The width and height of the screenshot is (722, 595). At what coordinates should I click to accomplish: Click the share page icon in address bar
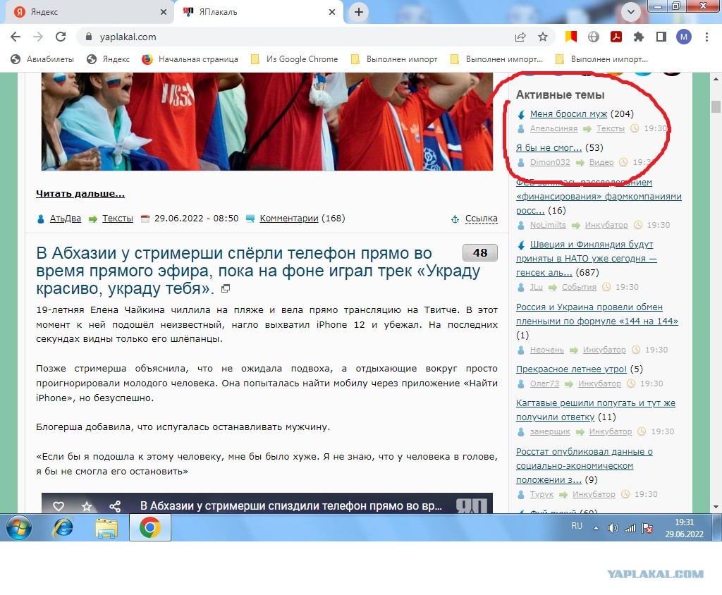click(x=520, y=37)
